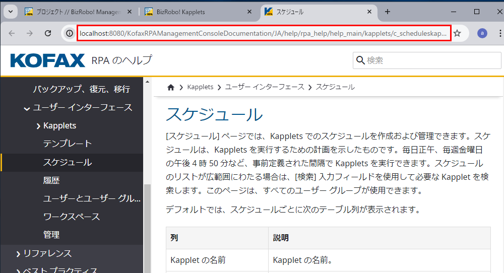Open 管理 in sidebar

click(x=51, y=234)
